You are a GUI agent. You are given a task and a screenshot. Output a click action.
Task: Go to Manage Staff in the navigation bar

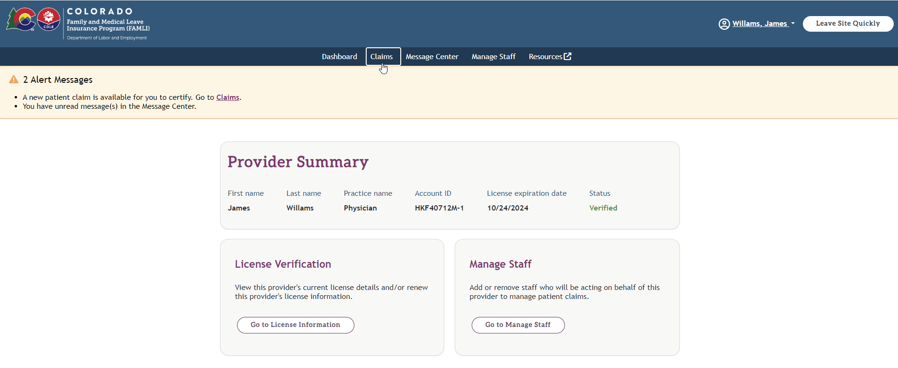click(x=493, y=56)
